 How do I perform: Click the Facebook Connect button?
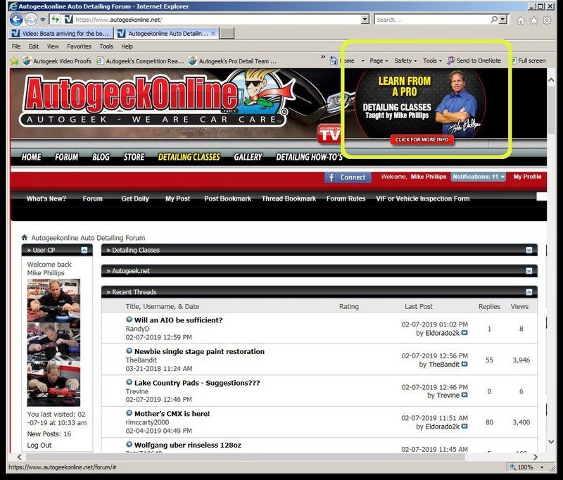(x=348, y=177)
